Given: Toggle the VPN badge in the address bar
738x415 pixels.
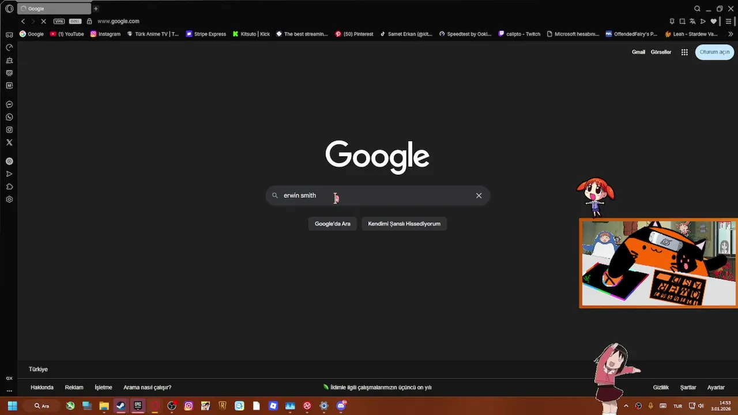Looking at the screenshot, I should [59, 21].
